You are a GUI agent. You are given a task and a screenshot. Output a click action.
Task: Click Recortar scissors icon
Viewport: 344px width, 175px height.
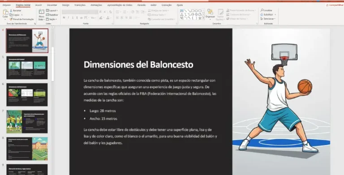point(11,11)
